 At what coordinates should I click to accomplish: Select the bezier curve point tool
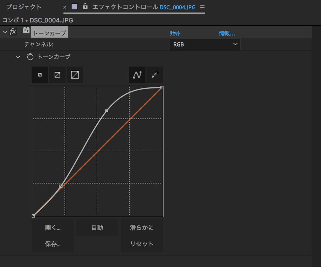137,75
